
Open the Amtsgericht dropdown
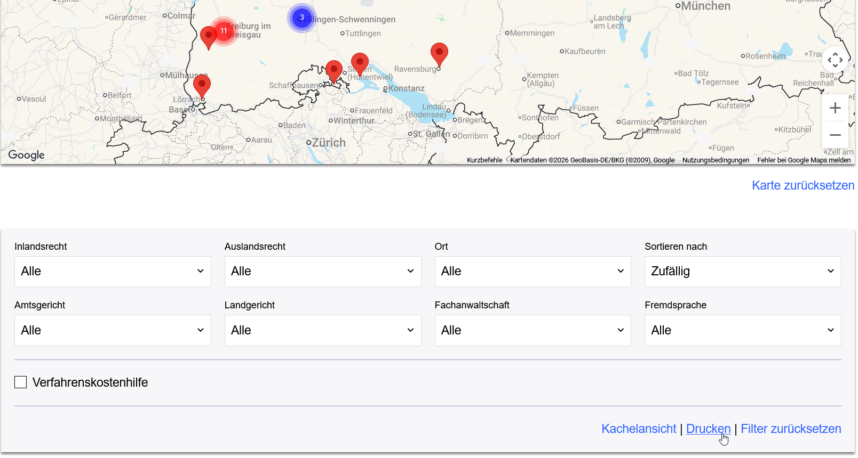tap(113, 330)
